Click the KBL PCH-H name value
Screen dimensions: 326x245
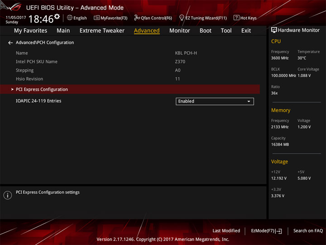186,53
